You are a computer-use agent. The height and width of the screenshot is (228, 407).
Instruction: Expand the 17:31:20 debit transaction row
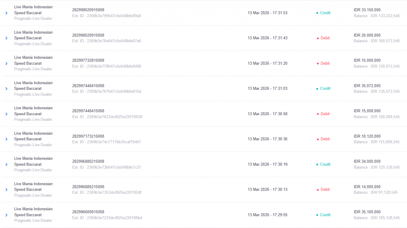(6, 64)
